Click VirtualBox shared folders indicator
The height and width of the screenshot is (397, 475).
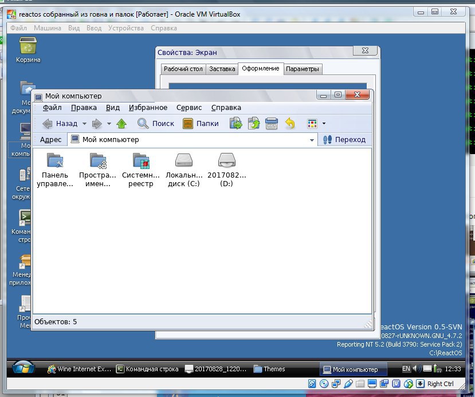(x=360, y=384)
